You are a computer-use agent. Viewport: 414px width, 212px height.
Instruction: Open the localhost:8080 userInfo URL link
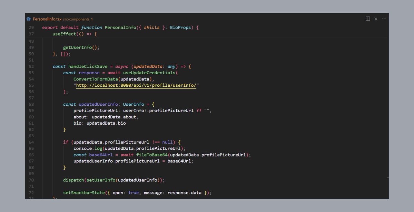[136, 85]
